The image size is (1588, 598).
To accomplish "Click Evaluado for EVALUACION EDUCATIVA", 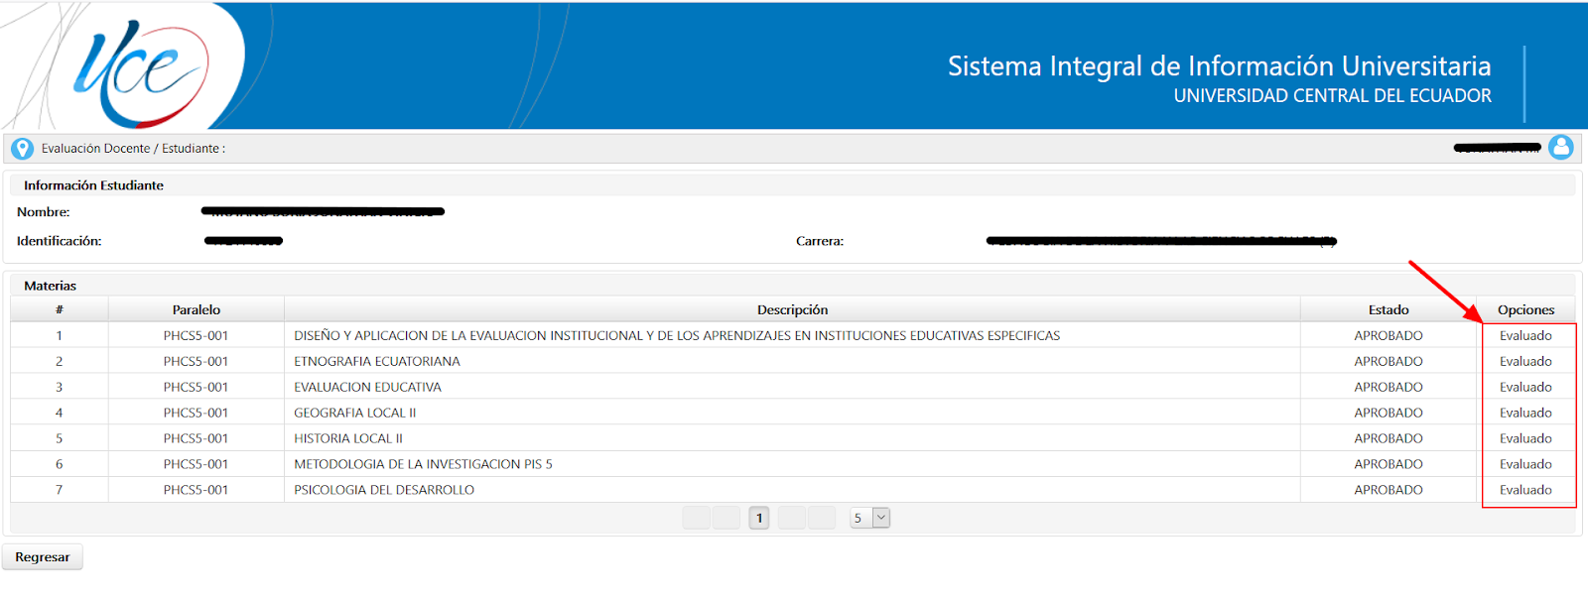I will (1525, 387).
